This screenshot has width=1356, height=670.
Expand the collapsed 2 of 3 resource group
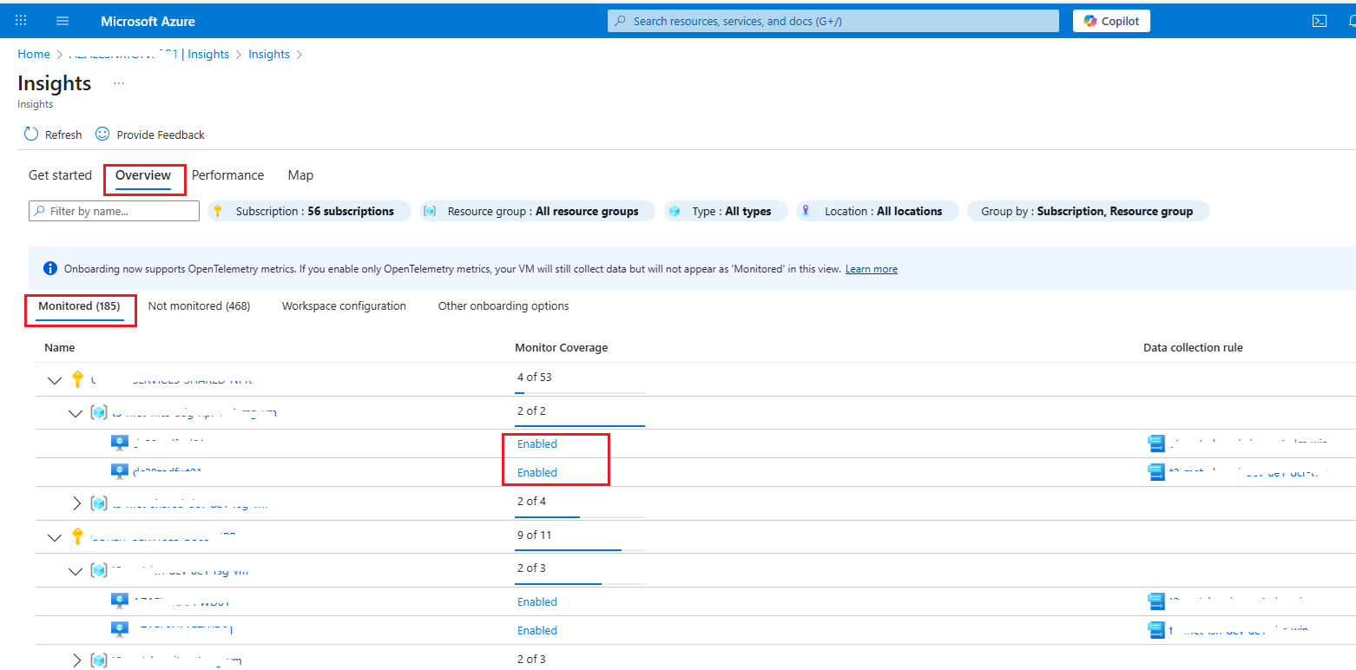pos(76,660)
